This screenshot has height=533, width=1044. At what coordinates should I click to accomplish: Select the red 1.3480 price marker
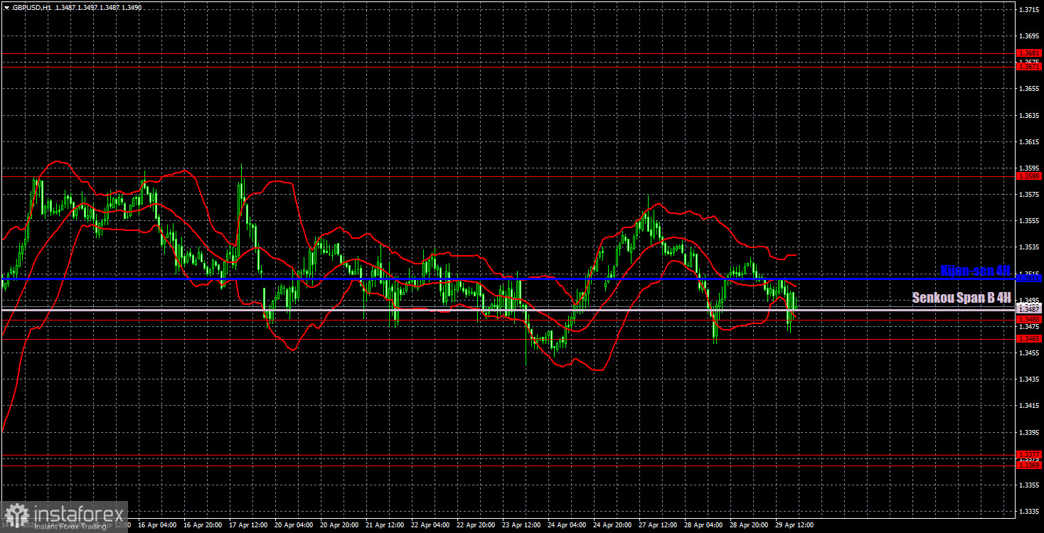click(1029, 318)
